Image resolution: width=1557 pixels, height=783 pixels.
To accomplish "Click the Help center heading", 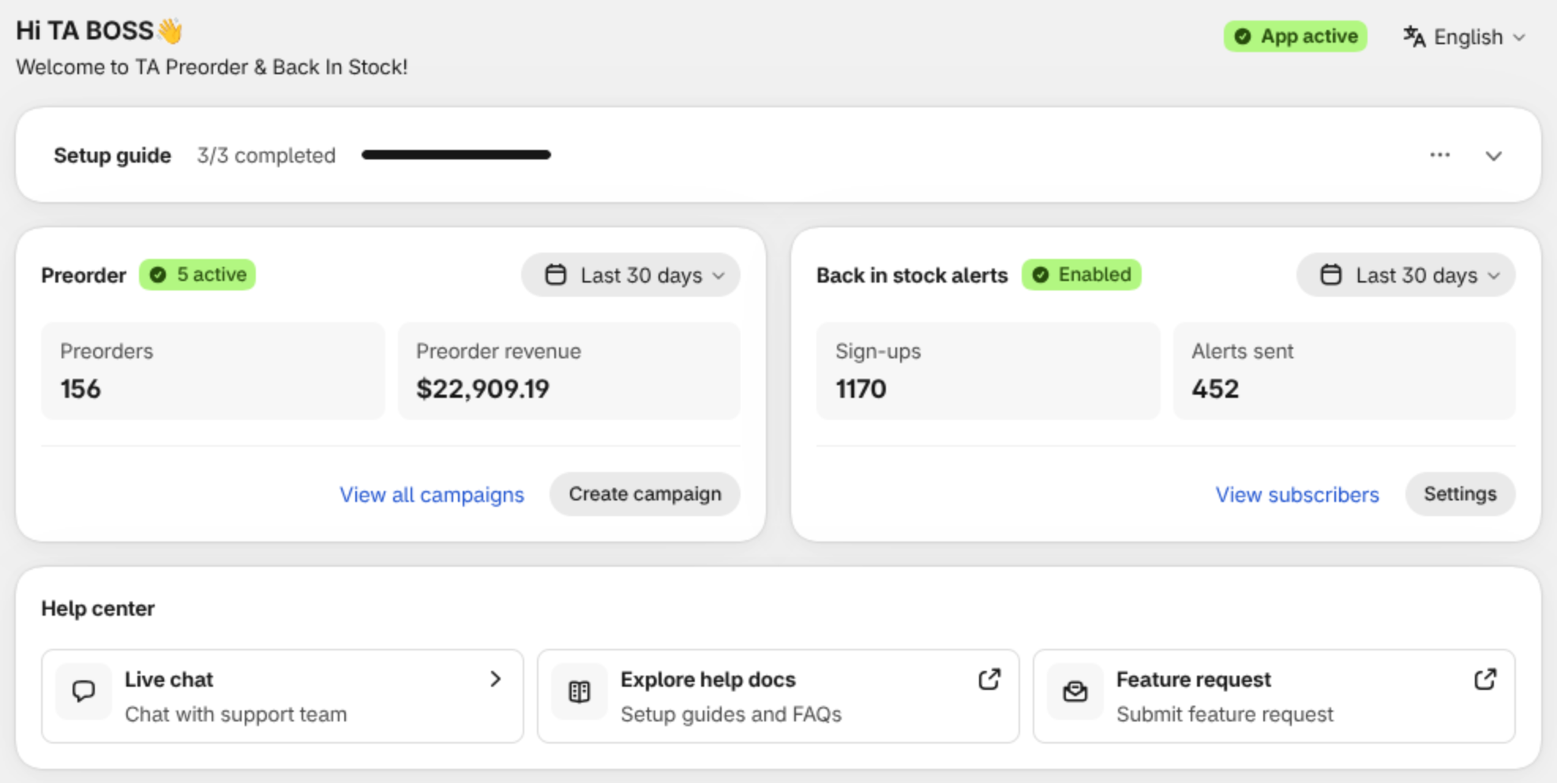I will click(98, 609).
